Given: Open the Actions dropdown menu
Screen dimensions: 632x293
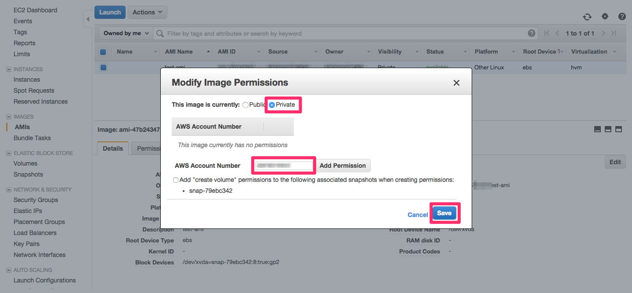Looking at the screenshot, I should [x=147, y=12].
